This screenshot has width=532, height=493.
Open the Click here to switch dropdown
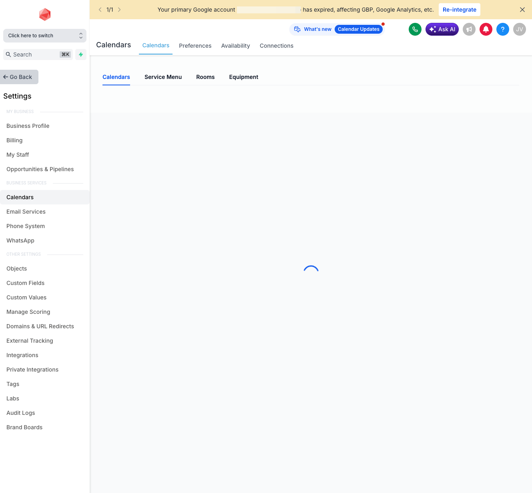coord(45,36)
